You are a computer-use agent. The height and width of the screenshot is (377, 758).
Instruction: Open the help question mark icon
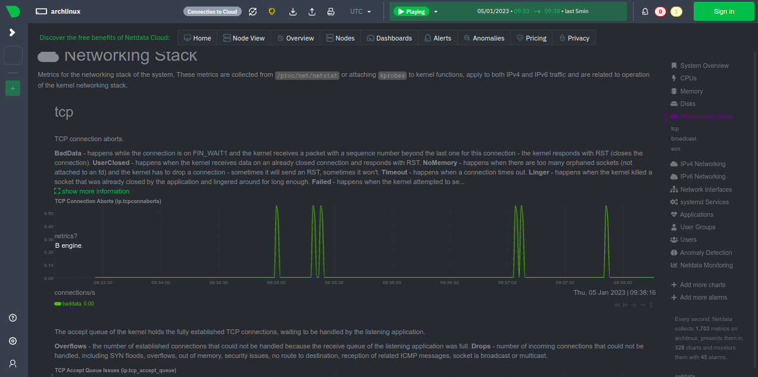(13, 318)
